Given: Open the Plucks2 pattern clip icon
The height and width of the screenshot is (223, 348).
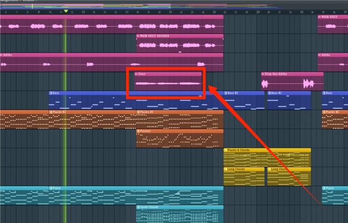Looking at the screenshot, I should pyautogui.click(x=138, y=131).
